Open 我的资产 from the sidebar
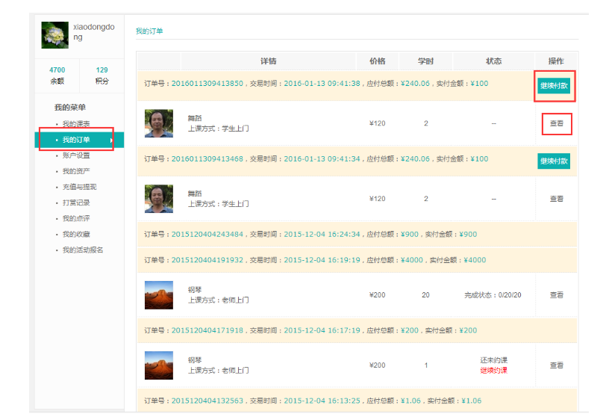 coord(76,171)
